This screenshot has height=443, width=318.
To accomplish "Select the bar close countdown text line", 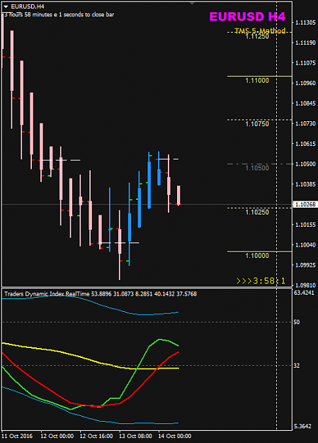I will click(59, 15).
